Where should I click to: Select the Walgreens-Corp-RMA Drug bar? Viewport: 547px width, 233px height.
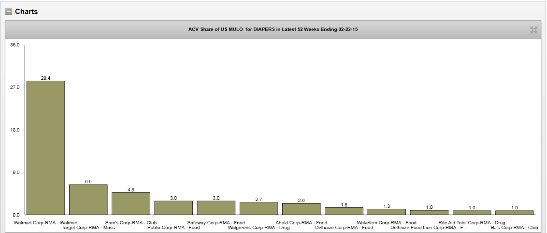(x=259, y=208)
